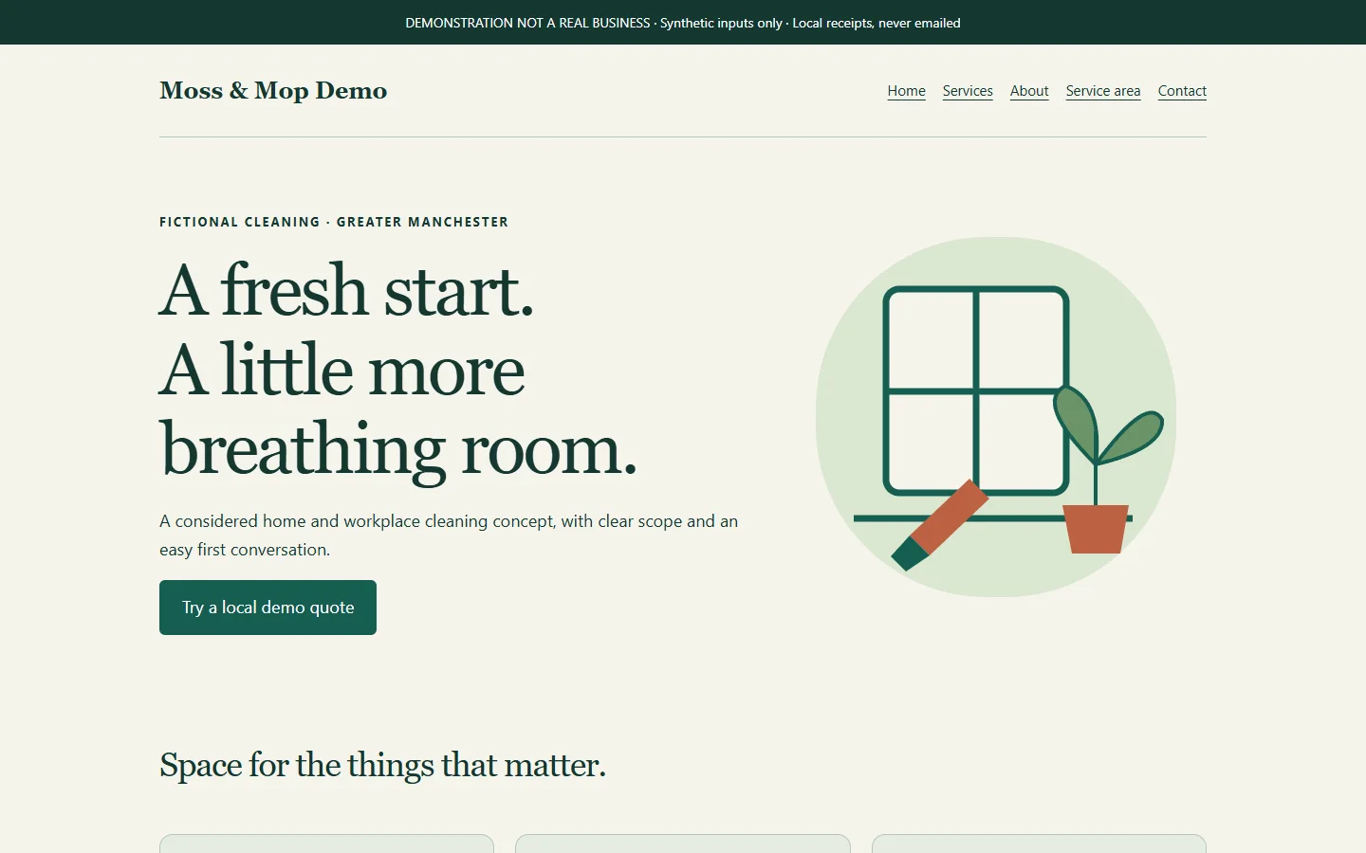Click the 'A considered home and workplace' paragraph
1366x853 pixels.
coord(449,535)
